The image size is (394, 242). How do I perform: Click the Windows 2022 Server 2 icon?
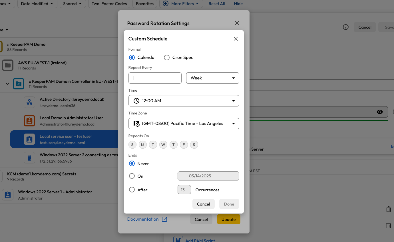(29, 158)
